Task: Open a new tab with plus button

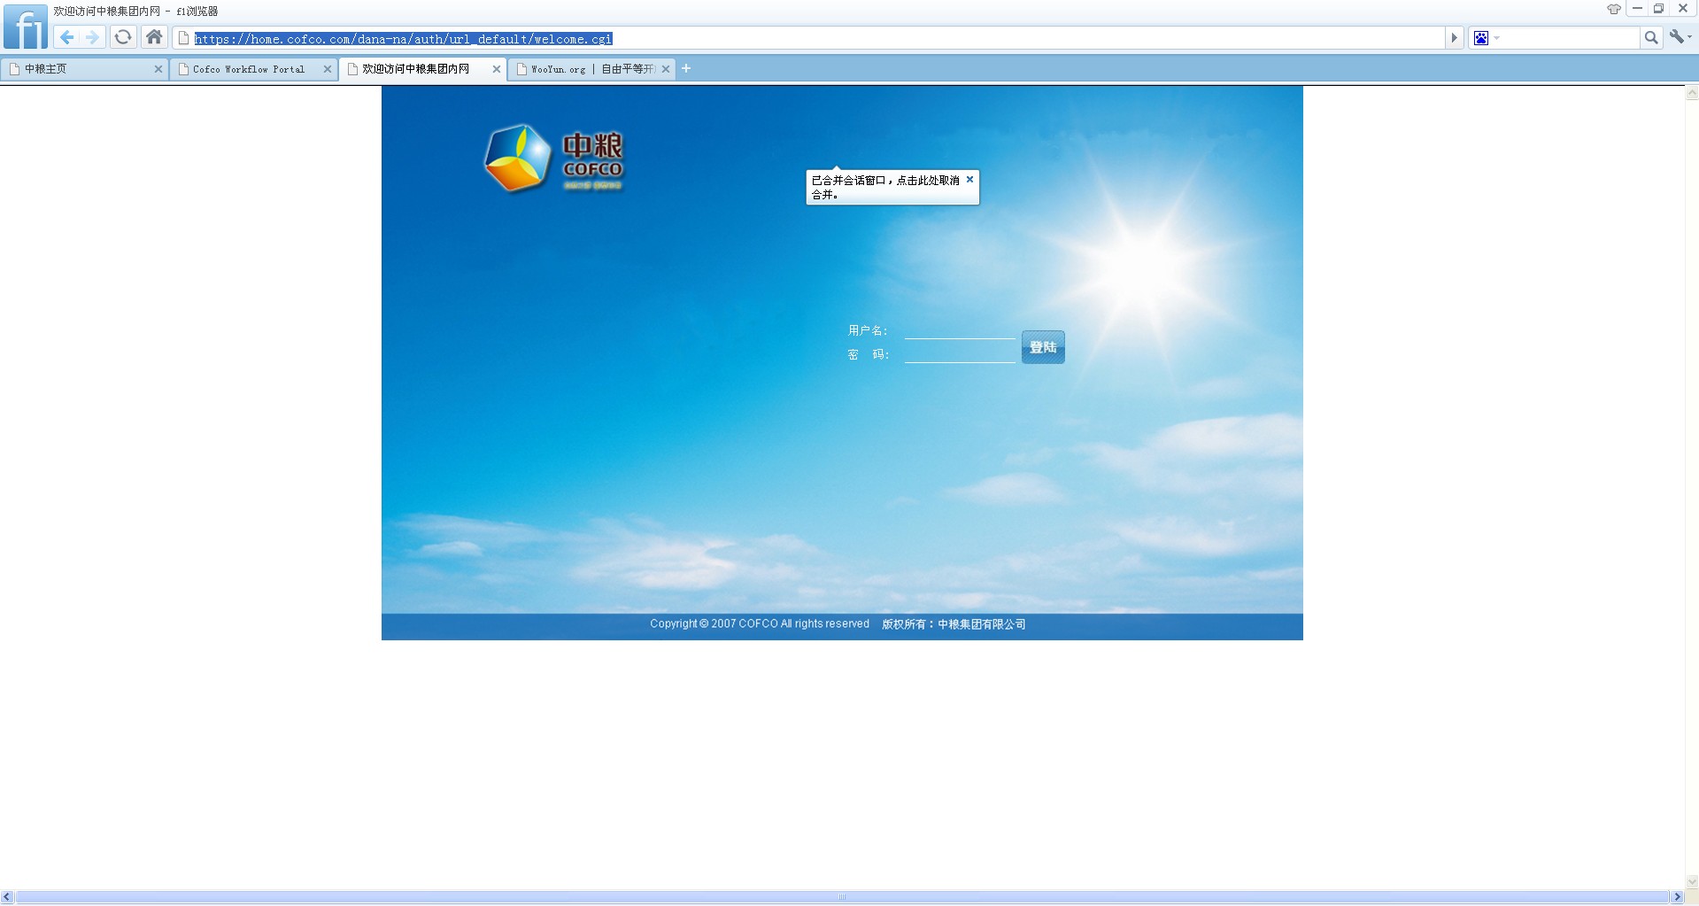Action: click(x=686, y=68)
